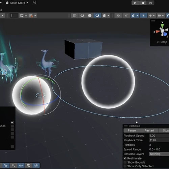Open Simulate Layers dropdown showing Nothing
Image resolution: width=169 pixels, height=169 pixels.
tap(159, 154)
